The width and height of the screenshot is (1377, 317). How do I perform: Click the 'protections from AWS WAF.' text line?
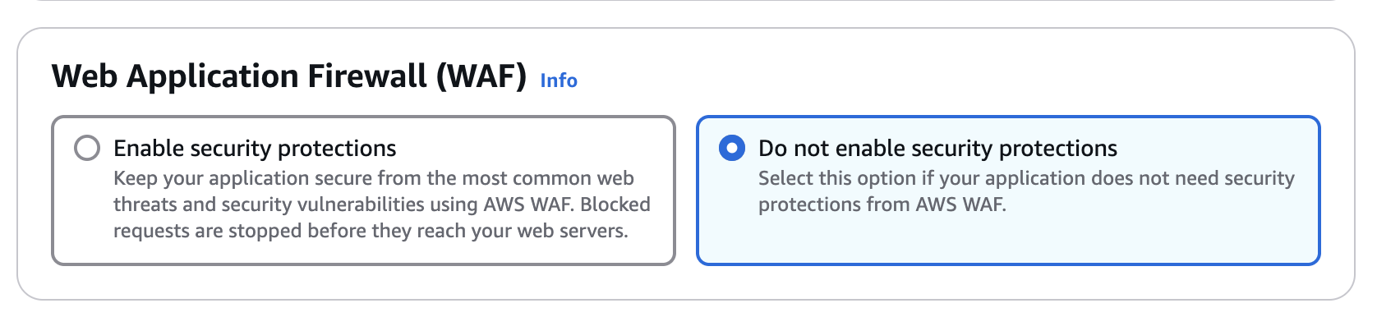(x=882, y=204)
